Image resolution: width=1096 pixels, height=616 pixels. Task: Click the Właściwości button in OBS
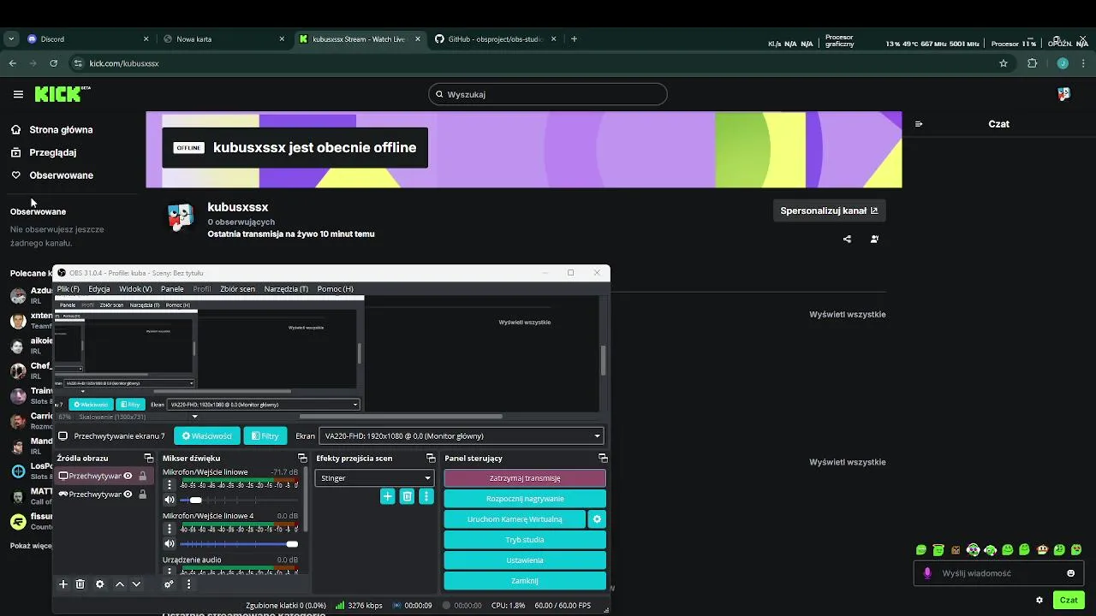click(x=206, y=436)
